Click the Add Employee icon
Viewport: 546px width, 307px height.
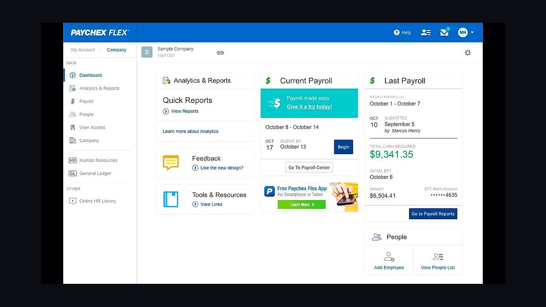[x=389, y=257]
